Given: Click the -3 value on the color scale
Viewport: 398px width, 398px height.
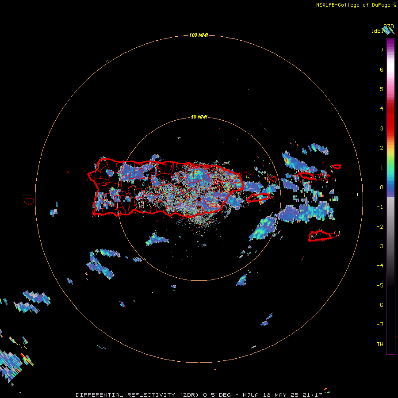Looking at the screenshot, I should (x=380, y=246).
